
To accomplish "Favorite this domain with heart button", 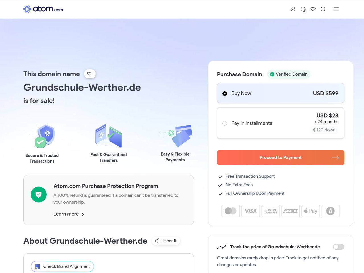I will click(90, 74).
